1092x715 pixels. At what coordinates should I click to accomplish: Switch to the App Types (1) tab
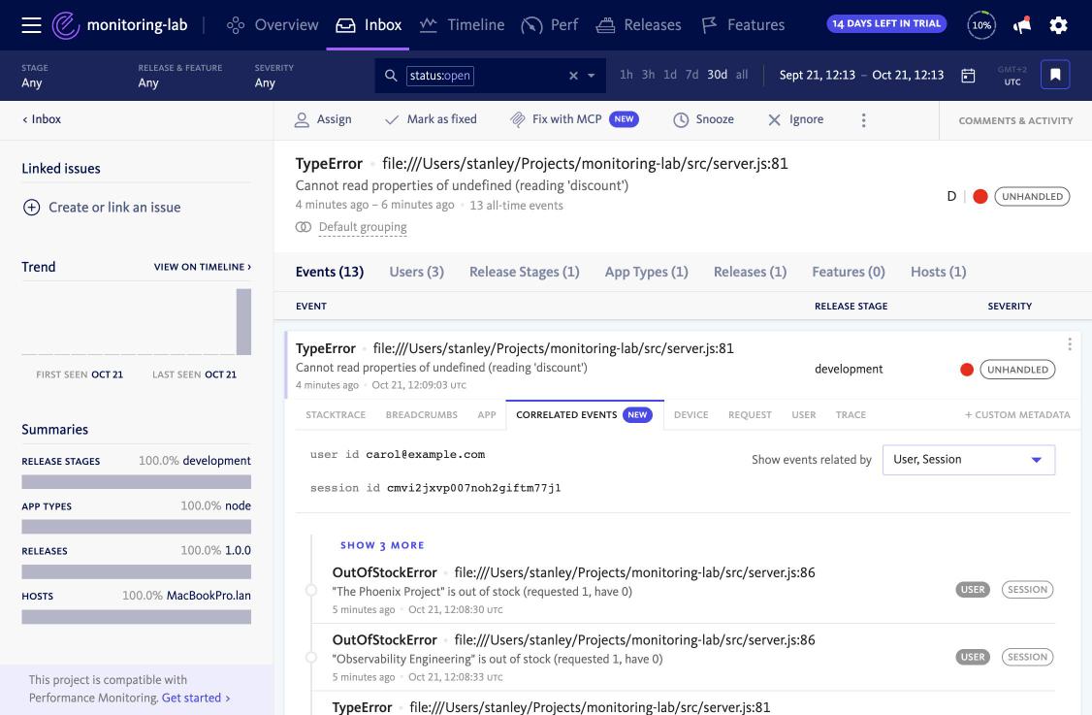pos(646,272)
